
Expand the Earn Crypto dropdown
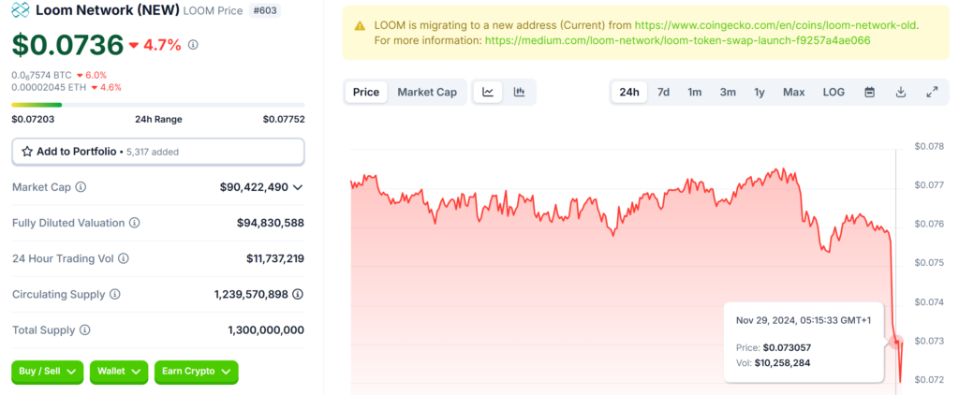pyautogui.click(x=196, y=372)
